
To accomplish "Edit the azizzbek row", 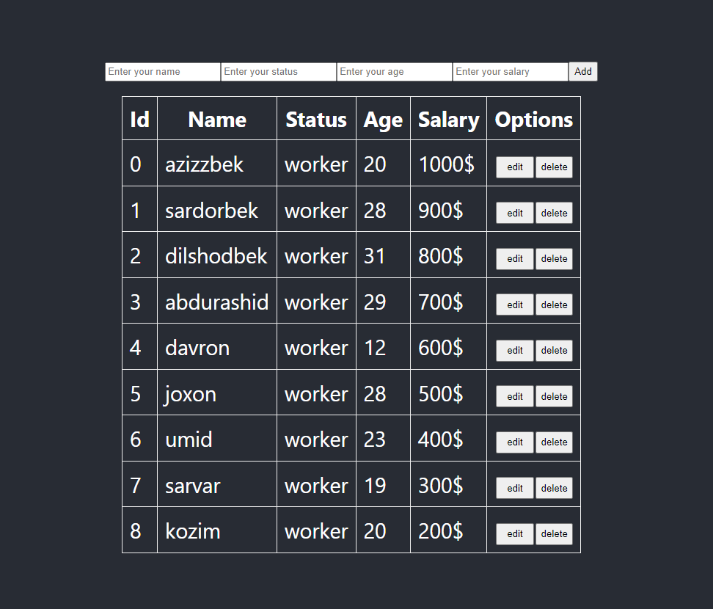I will tap(515, 167).
